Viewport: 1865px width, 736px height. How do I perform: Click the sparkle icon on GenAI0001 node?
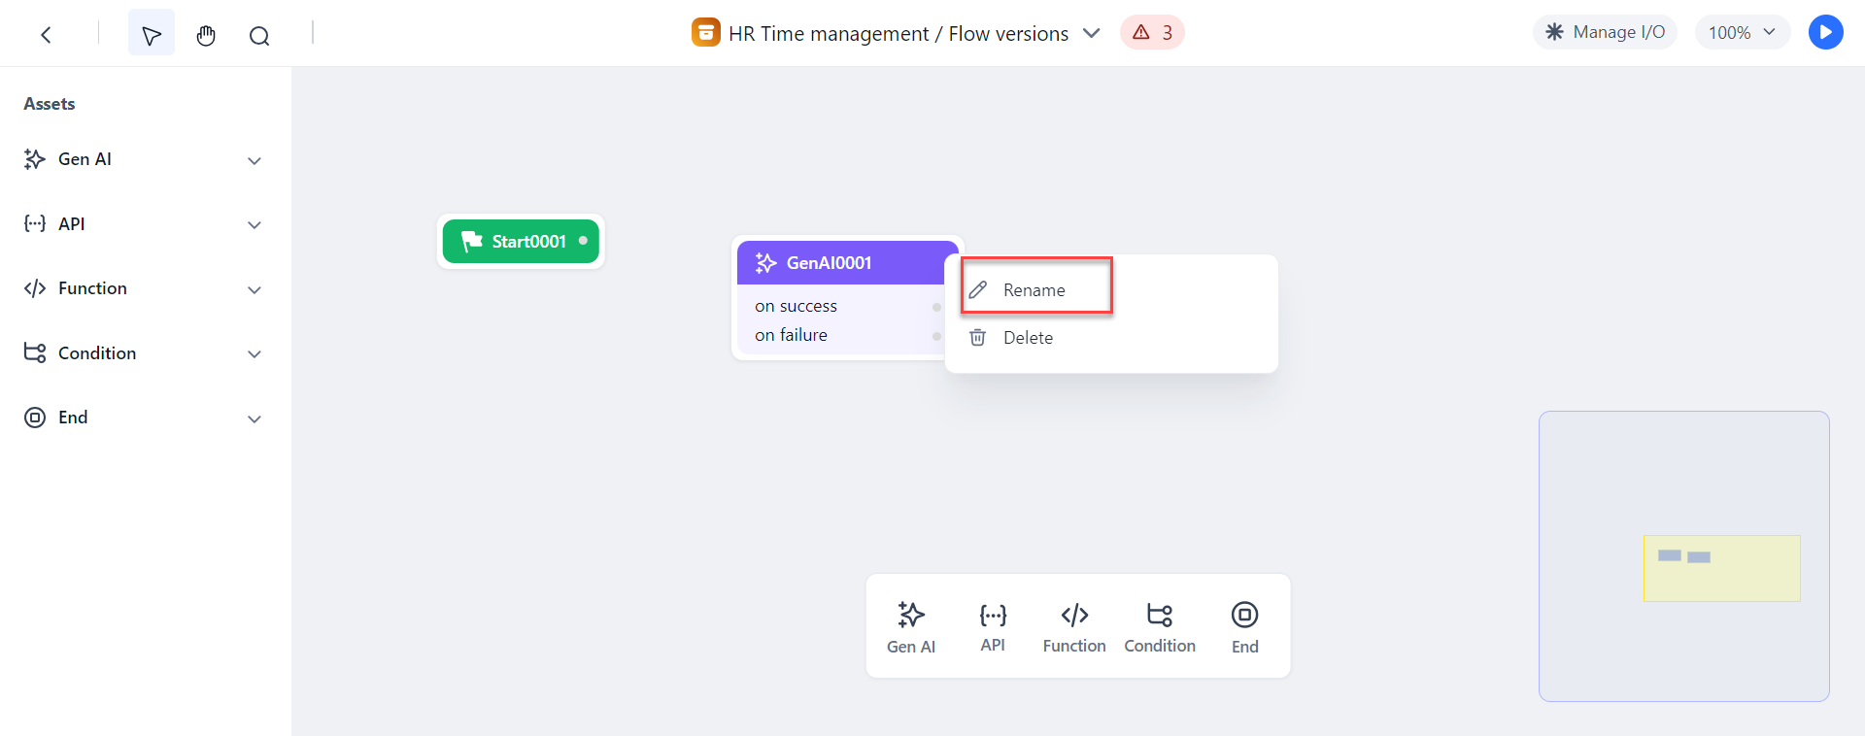point(766,263)
